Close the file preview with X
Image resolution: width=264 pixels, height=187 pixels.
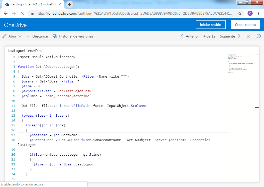click(x=249, y=36)
